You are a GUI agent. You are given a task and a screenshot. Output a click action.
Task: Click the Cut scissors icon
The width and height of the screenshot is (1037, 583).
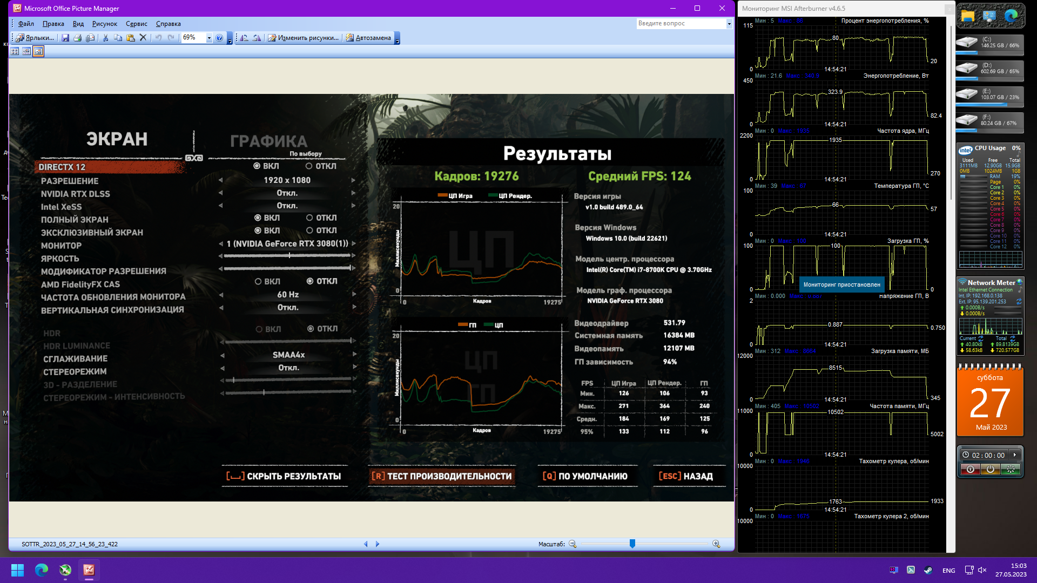click(105, 38)
